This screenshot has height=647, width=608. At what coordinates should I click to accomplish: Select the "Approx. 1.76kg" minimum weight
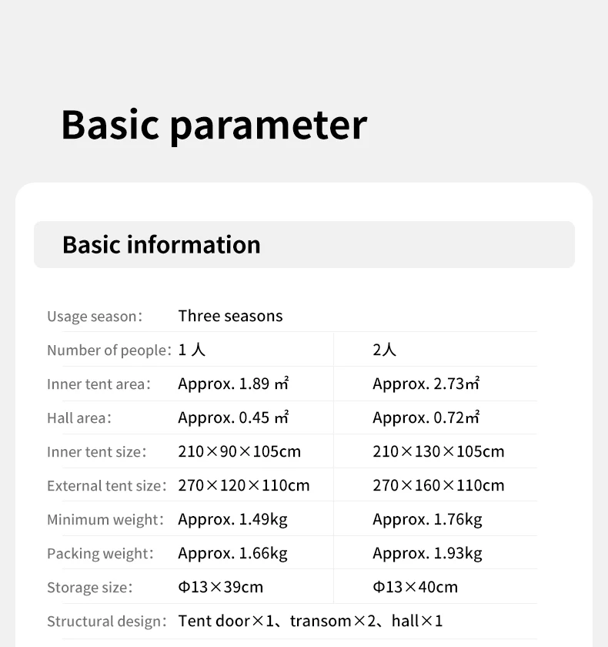pyautogui.click(x=427, y=519)
